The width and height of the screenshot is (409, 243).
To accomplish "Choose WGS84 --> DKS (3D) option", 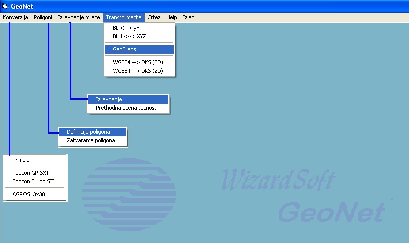I will pyautogui.click(x=137, y=63).
